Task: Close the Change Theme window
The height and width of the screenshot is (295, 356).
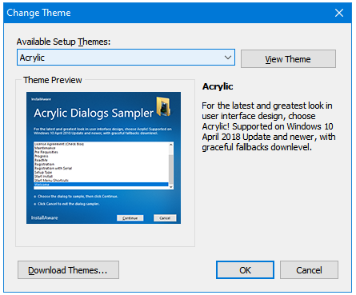Action: point(339,13)
